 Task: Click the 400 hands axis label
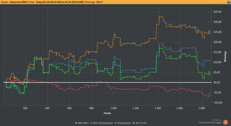pyautogui.click(x=47, y=108)
